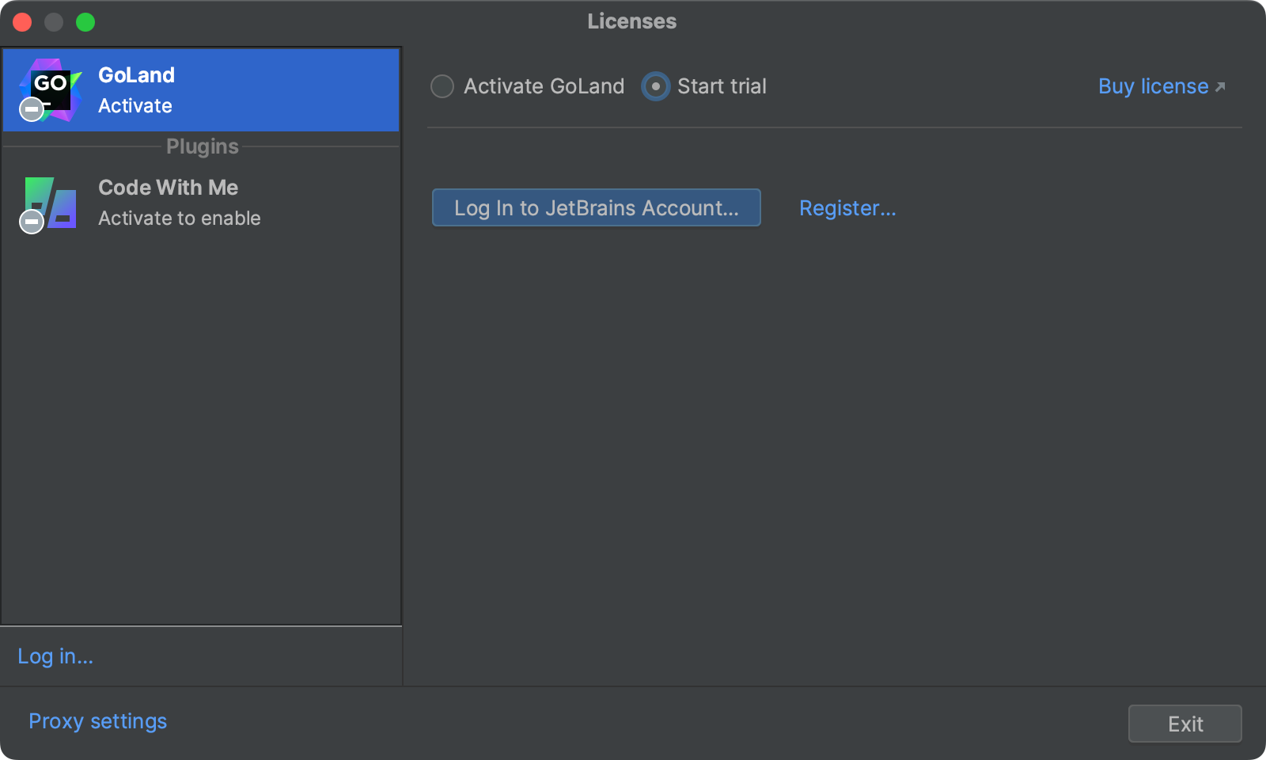This screenshot has height=760, width=1266.
Task: Choose the Start trial radio option
Action: point(656,86)
